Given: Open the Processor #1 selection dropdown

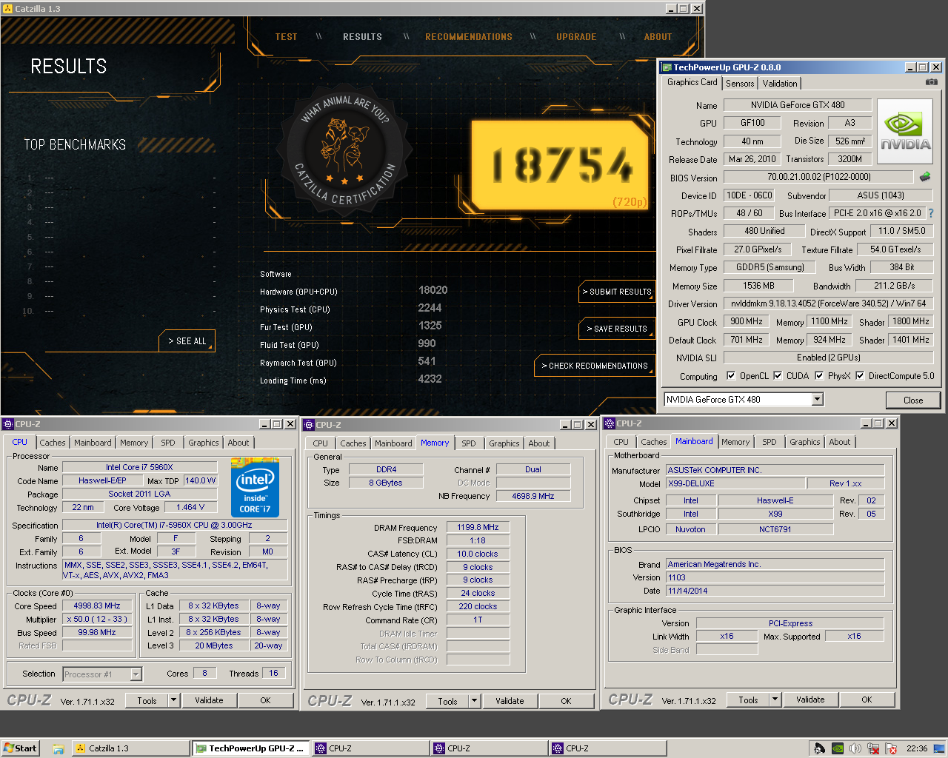Looking at the screenshot, I should click(136, 674).
